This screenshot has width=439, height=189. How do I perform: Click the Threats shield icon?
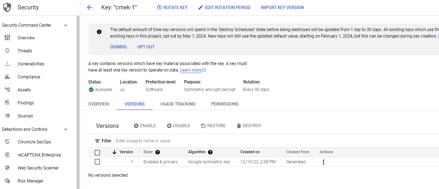tap(7, 51)
